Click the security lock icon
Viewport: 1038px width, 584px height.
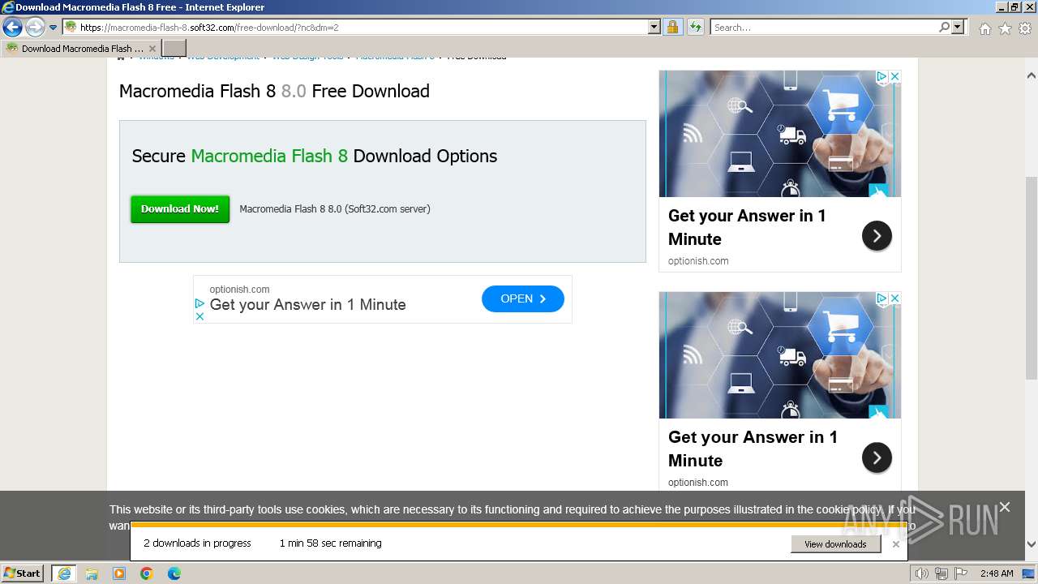coord(672,27)
